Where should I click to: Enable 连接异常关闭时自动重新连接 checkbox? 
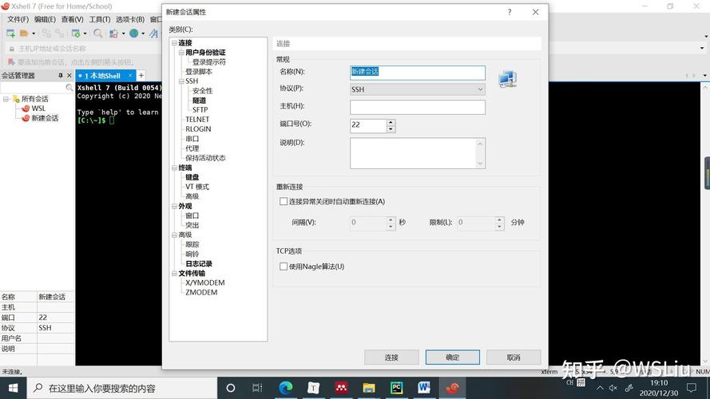pyautogui.click(x=284, y=201)
